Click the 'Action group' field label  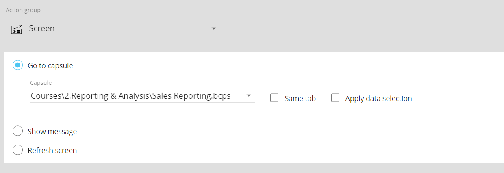click(23, 10)
